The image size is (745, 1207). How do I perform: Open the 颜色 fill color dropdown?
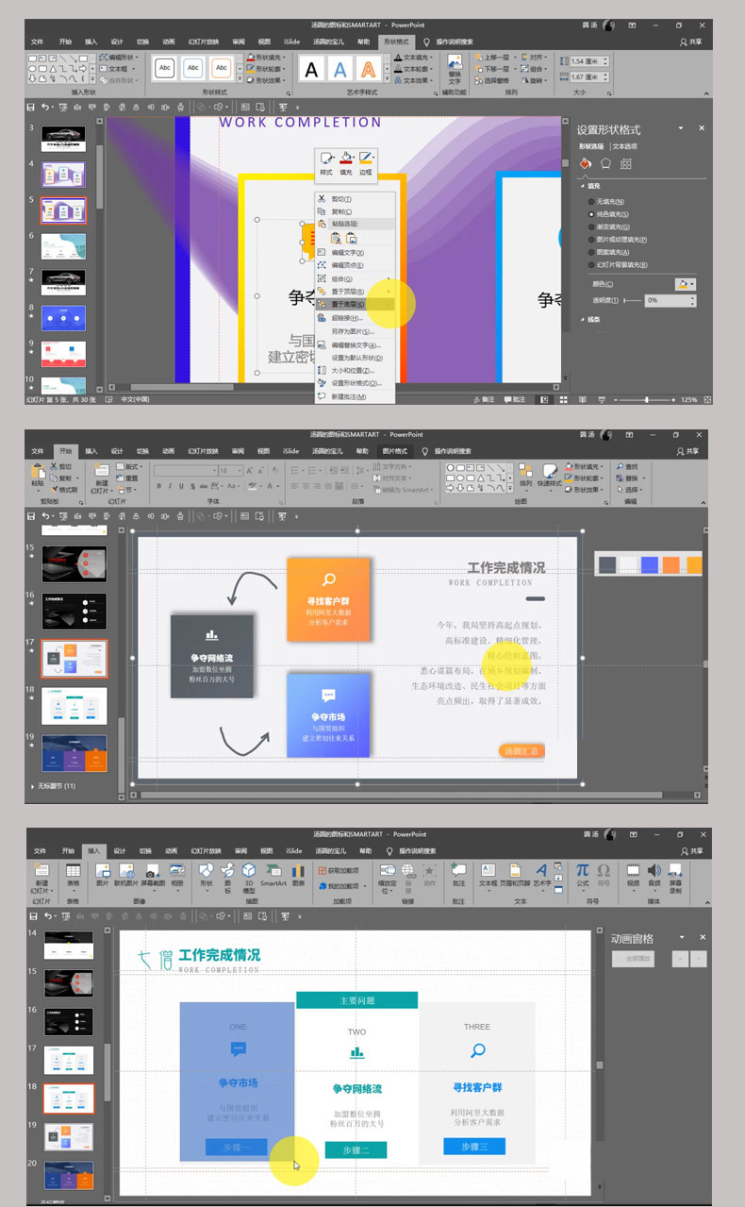click(686, 284)
